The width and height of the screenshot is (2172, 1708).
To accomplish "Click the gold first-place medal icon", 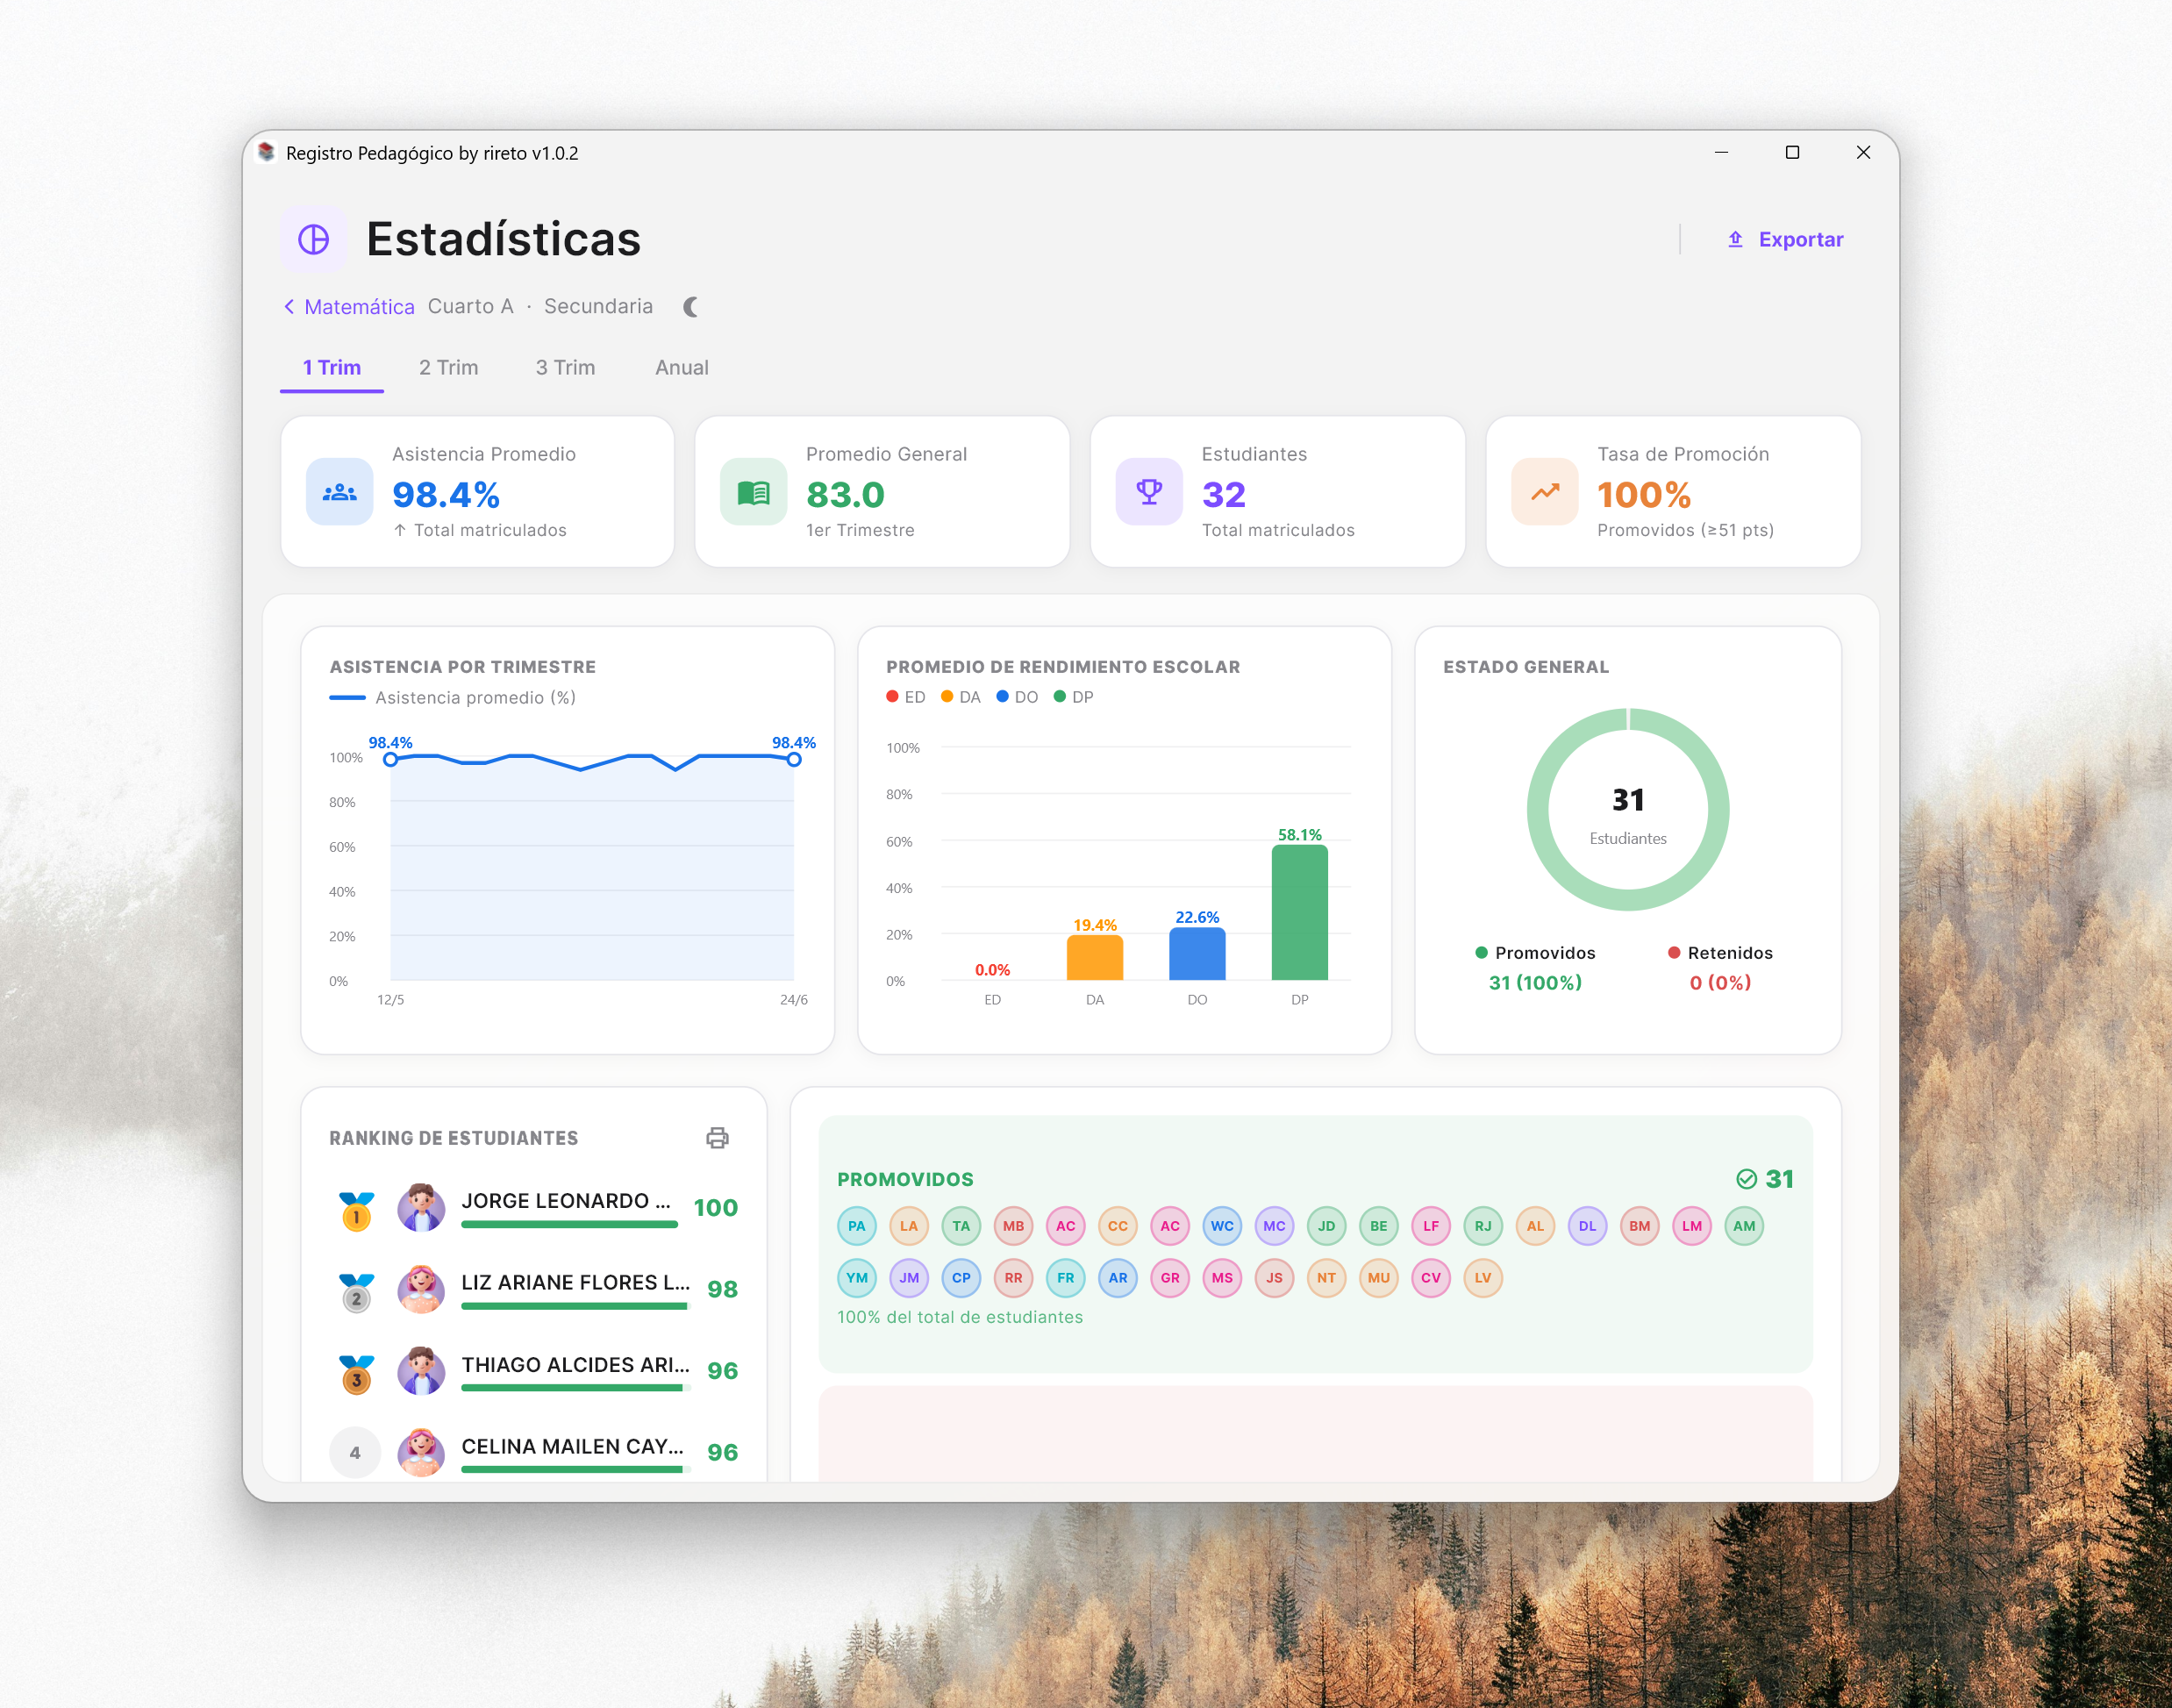I will pos(356,1210).
